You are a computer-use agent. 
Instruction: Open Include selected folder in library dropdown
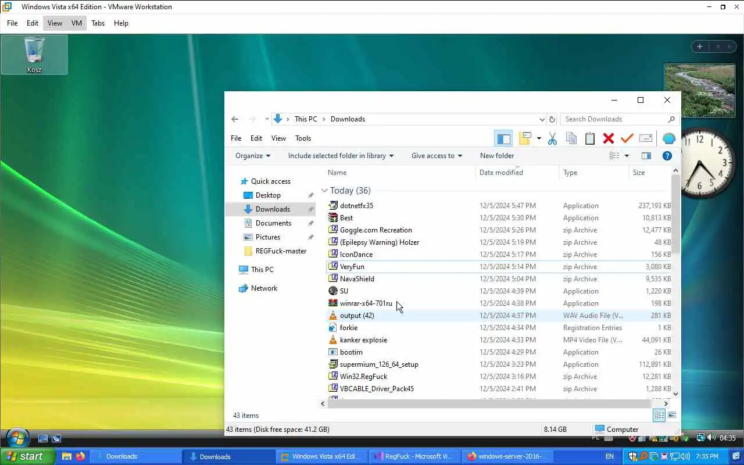tap(341, 156)
